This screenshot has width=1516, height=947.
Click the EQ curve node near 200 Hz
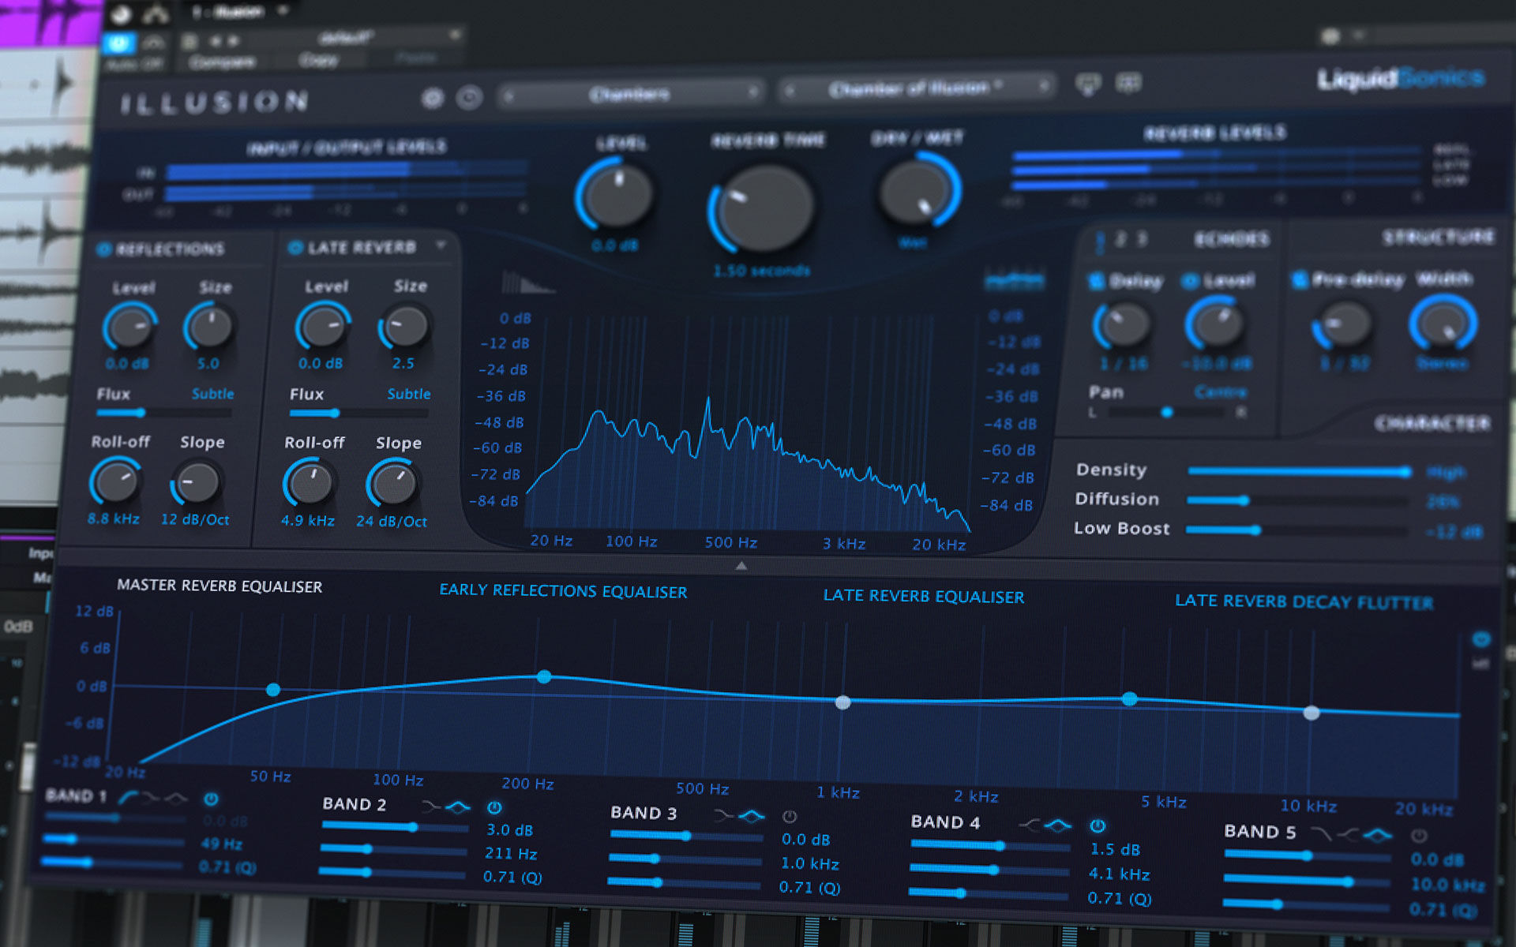pos(545,676)
